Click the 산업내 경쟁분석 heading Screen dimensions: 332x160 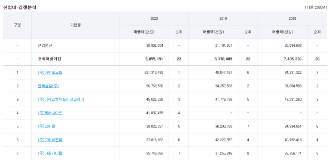[20, 7]
